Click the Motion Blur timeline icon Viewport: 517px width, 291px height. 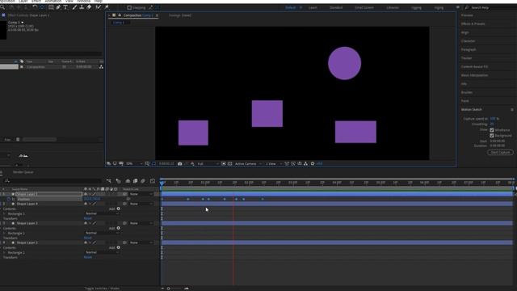[143, 181]
